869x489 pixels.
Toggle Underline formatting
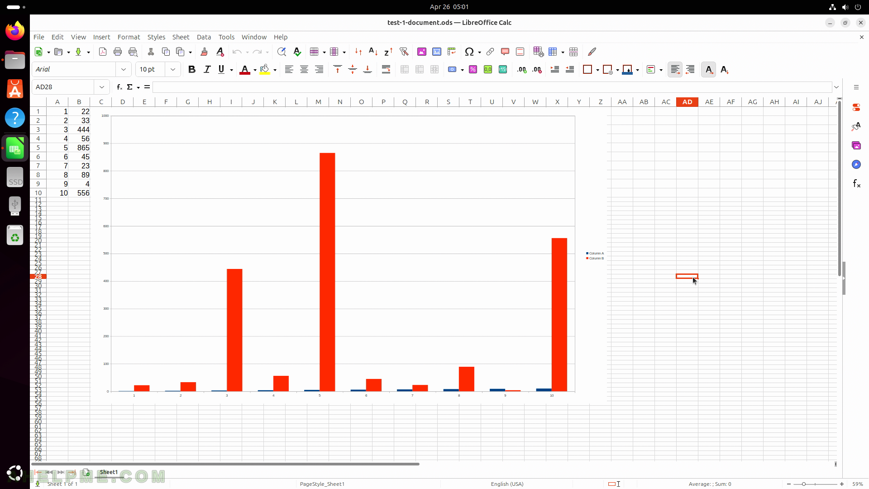[x=221, y=69]
